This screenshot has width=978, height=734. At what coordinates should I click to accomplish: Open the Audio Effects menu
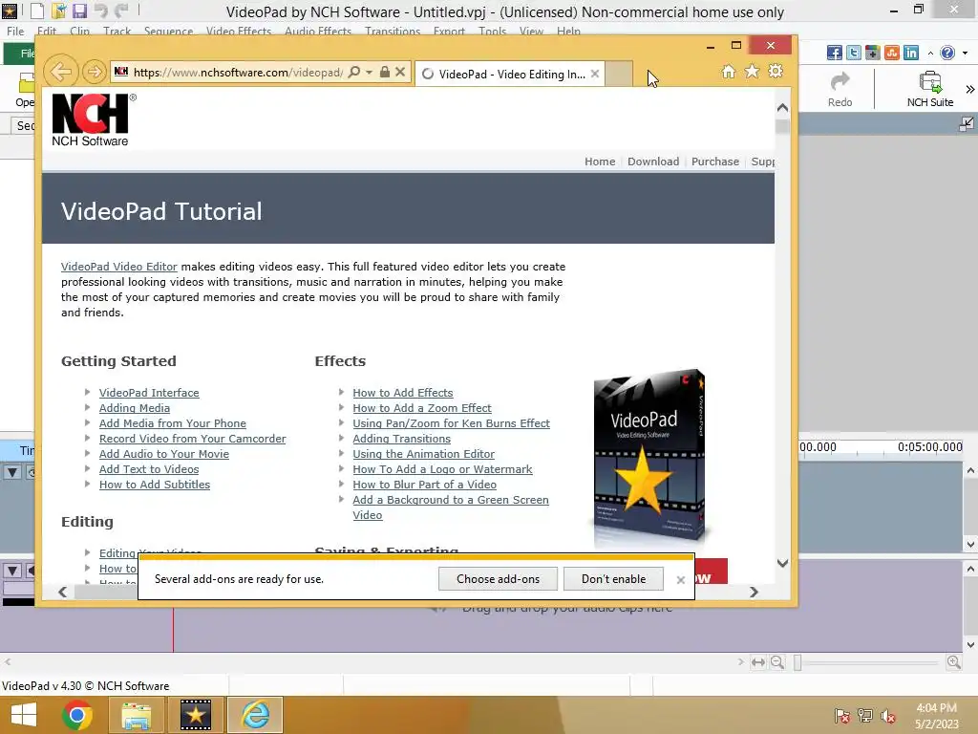point(317,32)
